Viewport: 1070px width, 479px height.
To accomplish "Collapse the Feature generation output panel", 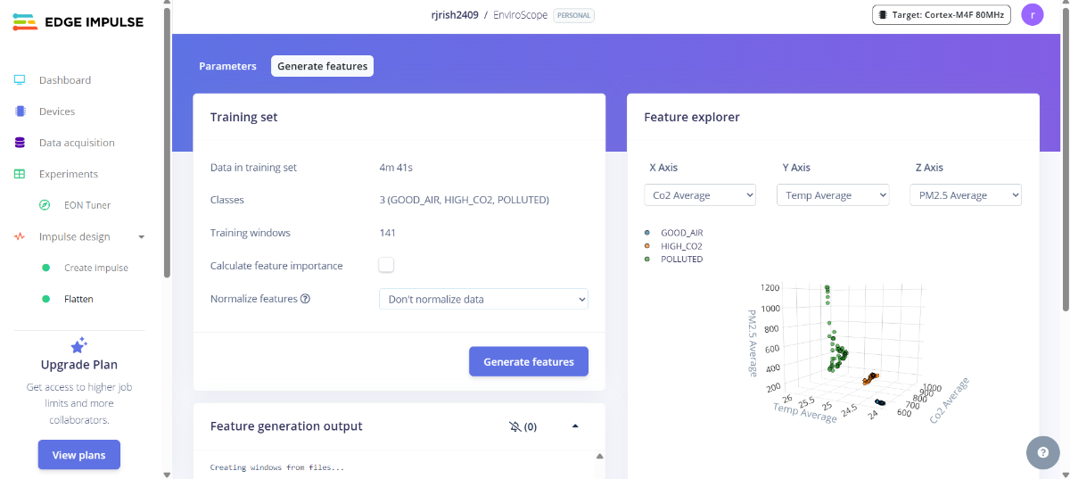I will tap(575, 426).
